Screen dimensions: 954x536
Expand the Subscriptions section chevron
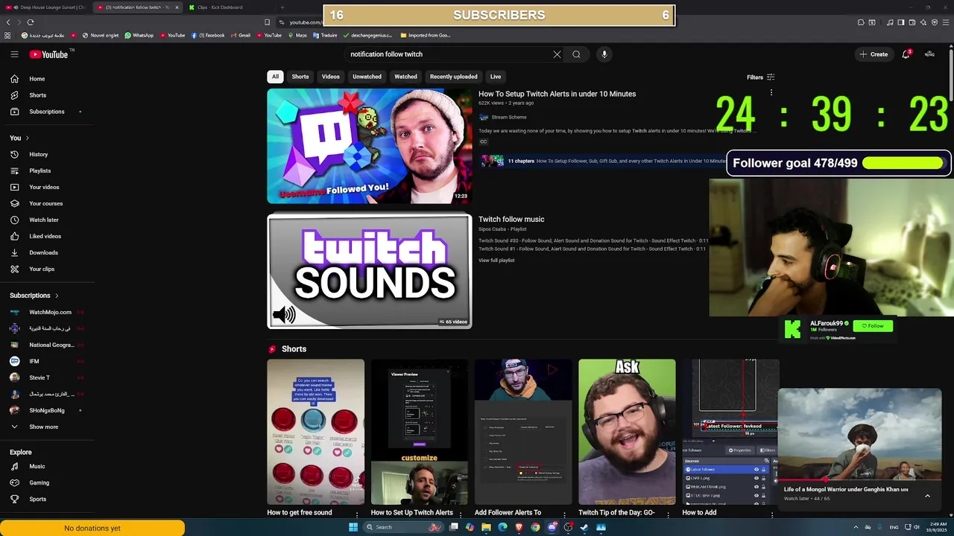57,296
